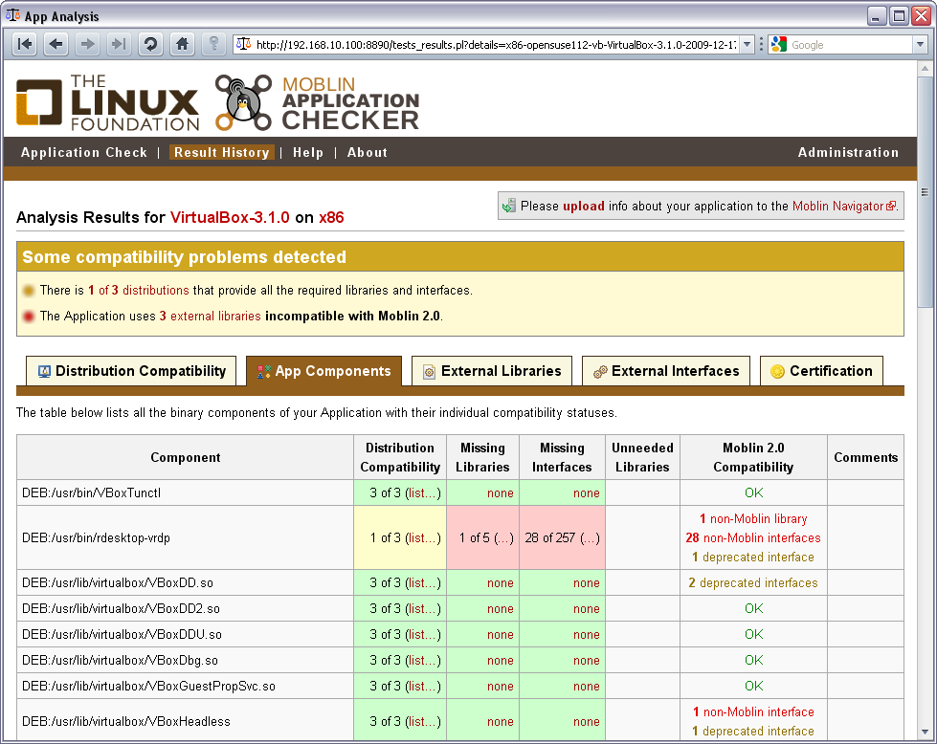Click the Moblin Application Checker logo
The height and width of the screenshot is (744, 937).
(318, 102)
